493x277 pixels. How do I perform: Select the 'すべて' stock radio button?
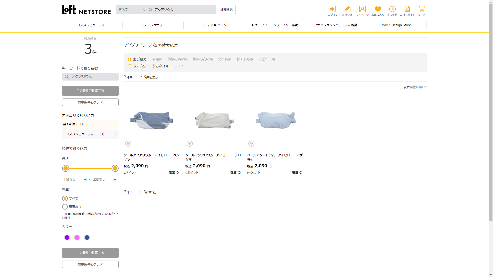pyautogui.click(x=65, y=199)
